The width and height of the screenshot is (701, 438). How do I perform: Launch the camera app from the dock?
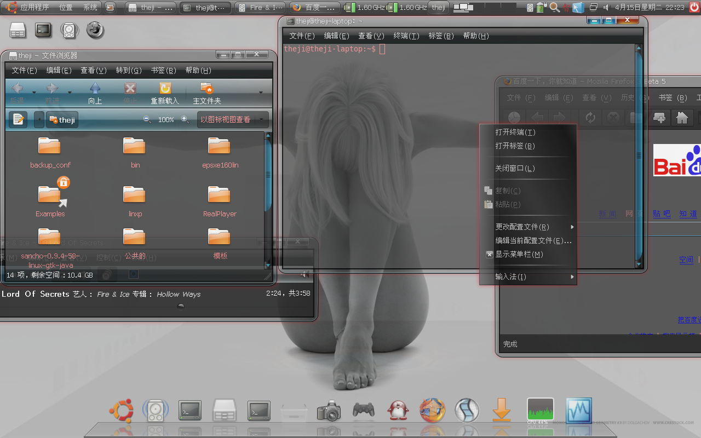(329, 411)
